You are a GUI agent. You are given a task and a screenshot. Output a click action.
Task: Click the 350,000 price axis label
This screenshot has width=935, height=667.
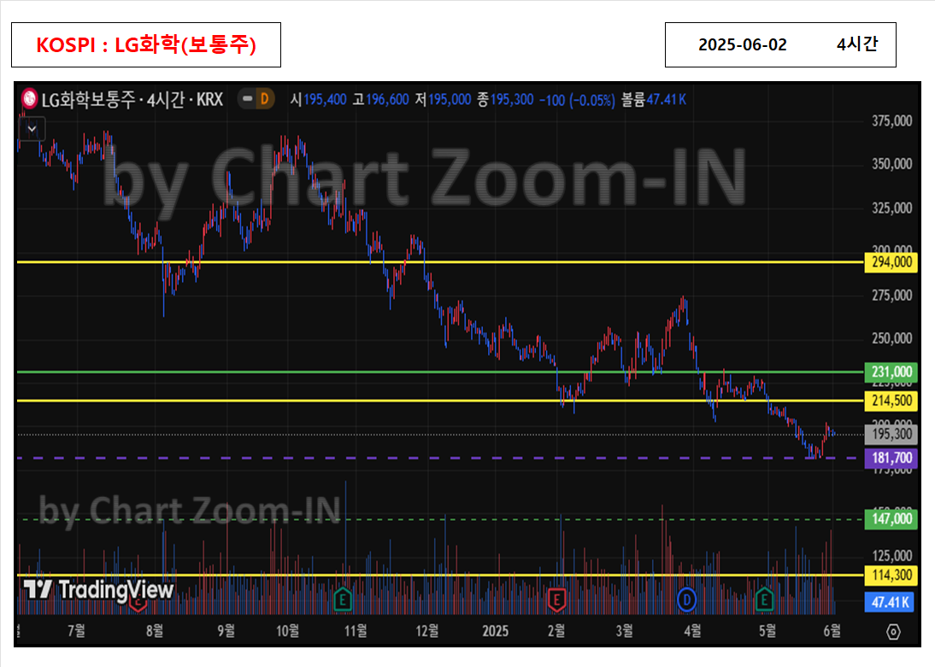point(891,164)
